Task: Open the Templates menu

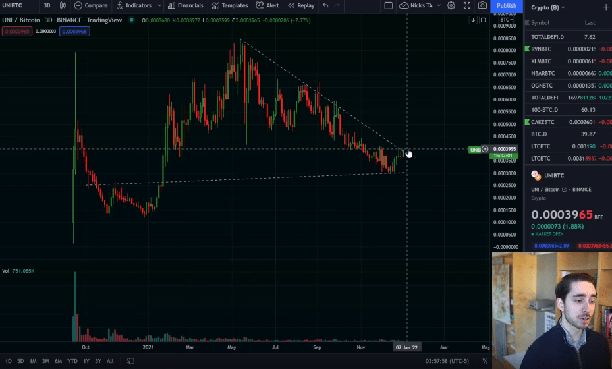Action: (231, 5)
